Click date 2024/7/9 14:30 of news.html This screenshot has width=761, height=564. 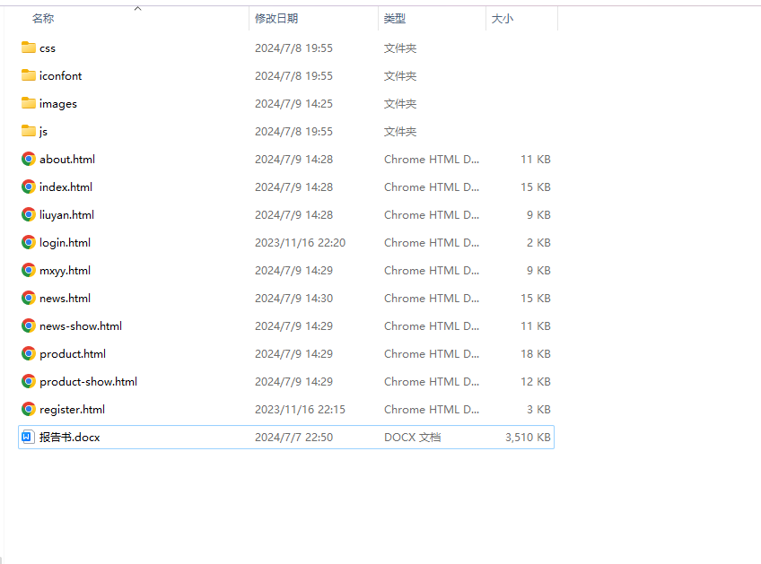pyautogui.click(x=293, y=299)
